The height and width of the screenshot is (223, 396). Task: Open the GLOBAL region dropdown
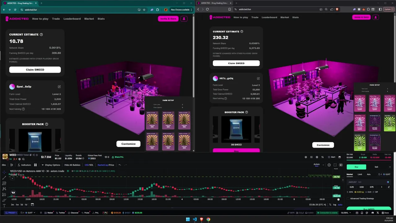(346, 213)
